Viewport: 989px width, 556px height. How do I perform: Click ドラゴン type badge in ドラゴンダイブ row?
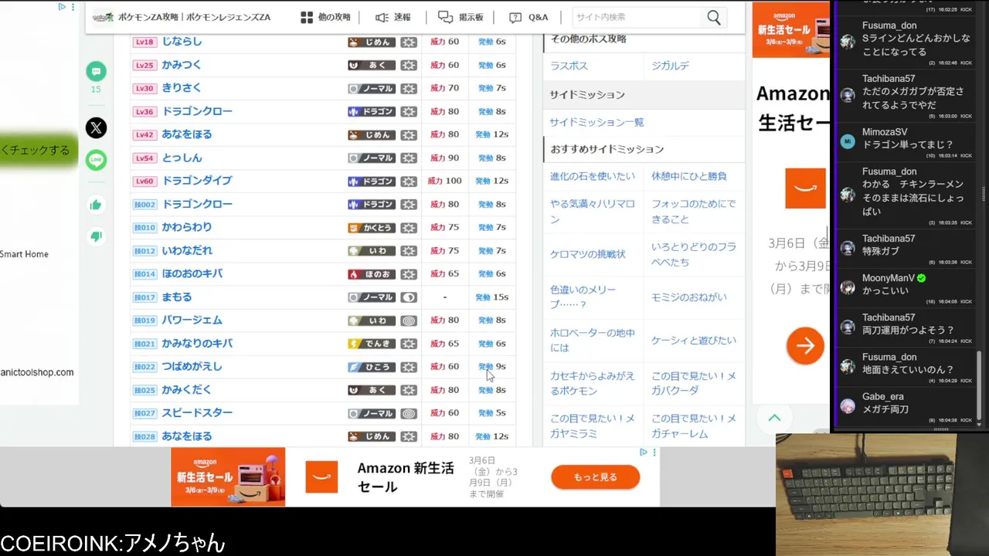coord(372,181)
